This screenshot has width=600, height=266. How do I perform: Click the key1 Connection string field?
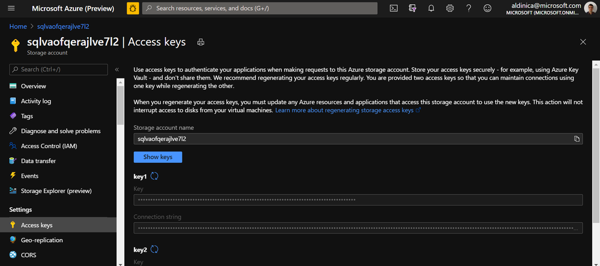click(358, 228)
